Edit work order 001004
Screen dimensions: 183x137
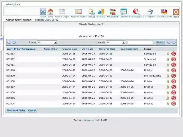tap(168, 104)
